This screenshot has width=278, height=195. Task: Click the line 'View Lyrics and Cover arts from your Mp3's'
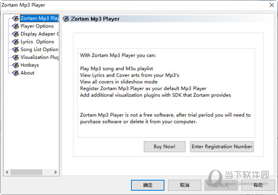[x=129, y=75]
